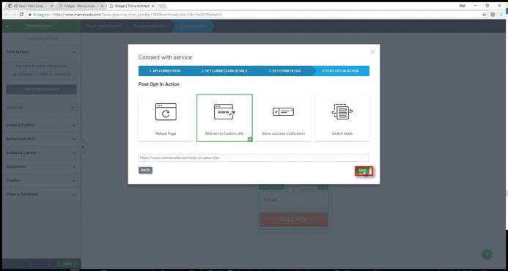Open the Chrome three-dot menu
Viewport: 508px width, 271px height.
[x=501, y=15]
